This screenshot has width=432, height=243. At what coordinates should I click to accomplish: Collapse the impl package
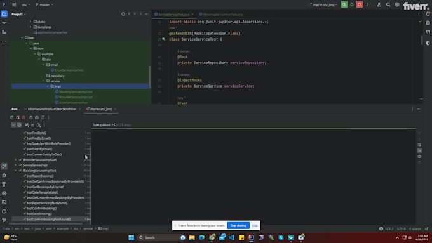tap(48, 86)
